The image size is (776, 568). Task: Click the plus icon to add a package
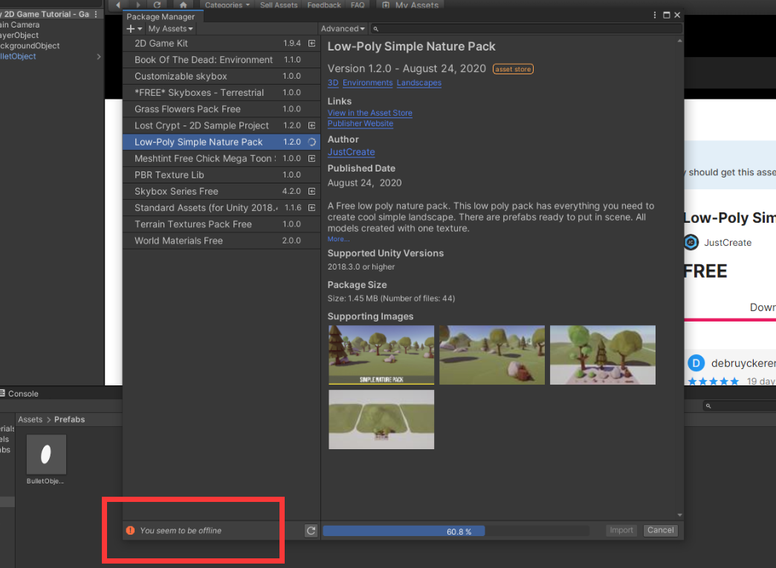pyautogui.click(x=132, y=28)
